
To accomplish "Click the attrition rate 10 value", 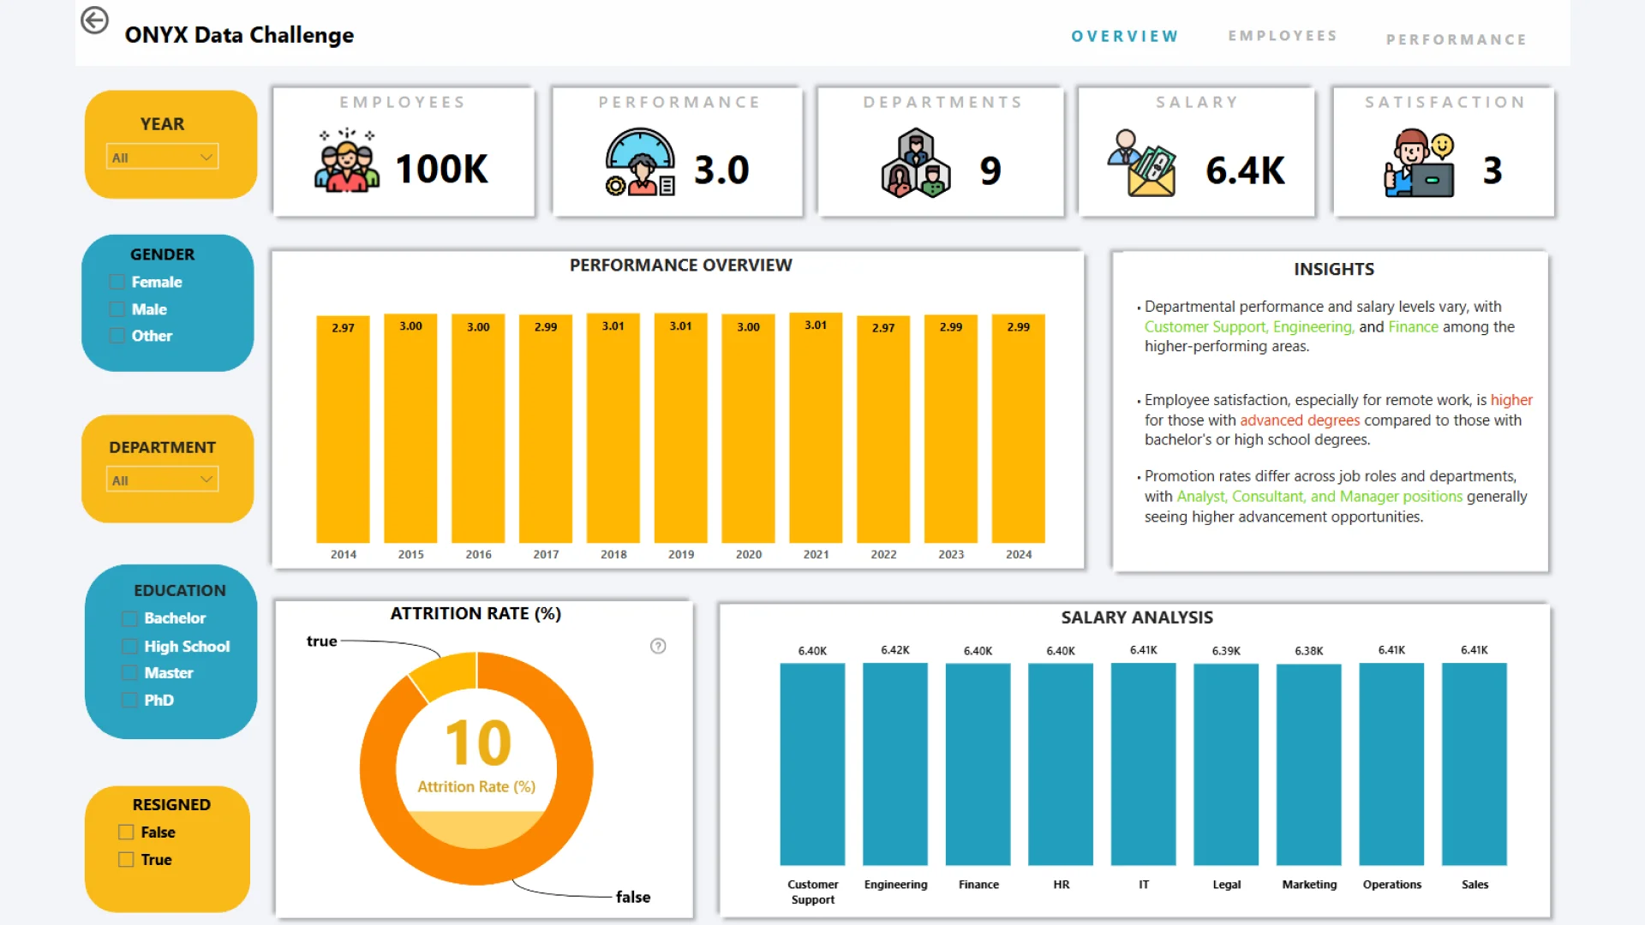I will (477, 743).
